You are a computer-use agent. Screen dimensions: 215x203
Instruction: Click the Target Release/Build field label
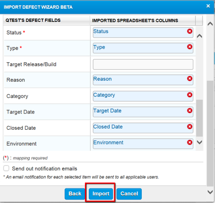(31, 64)
